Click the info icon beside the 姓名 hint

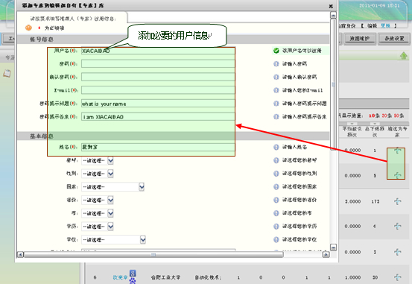(276, 147)
